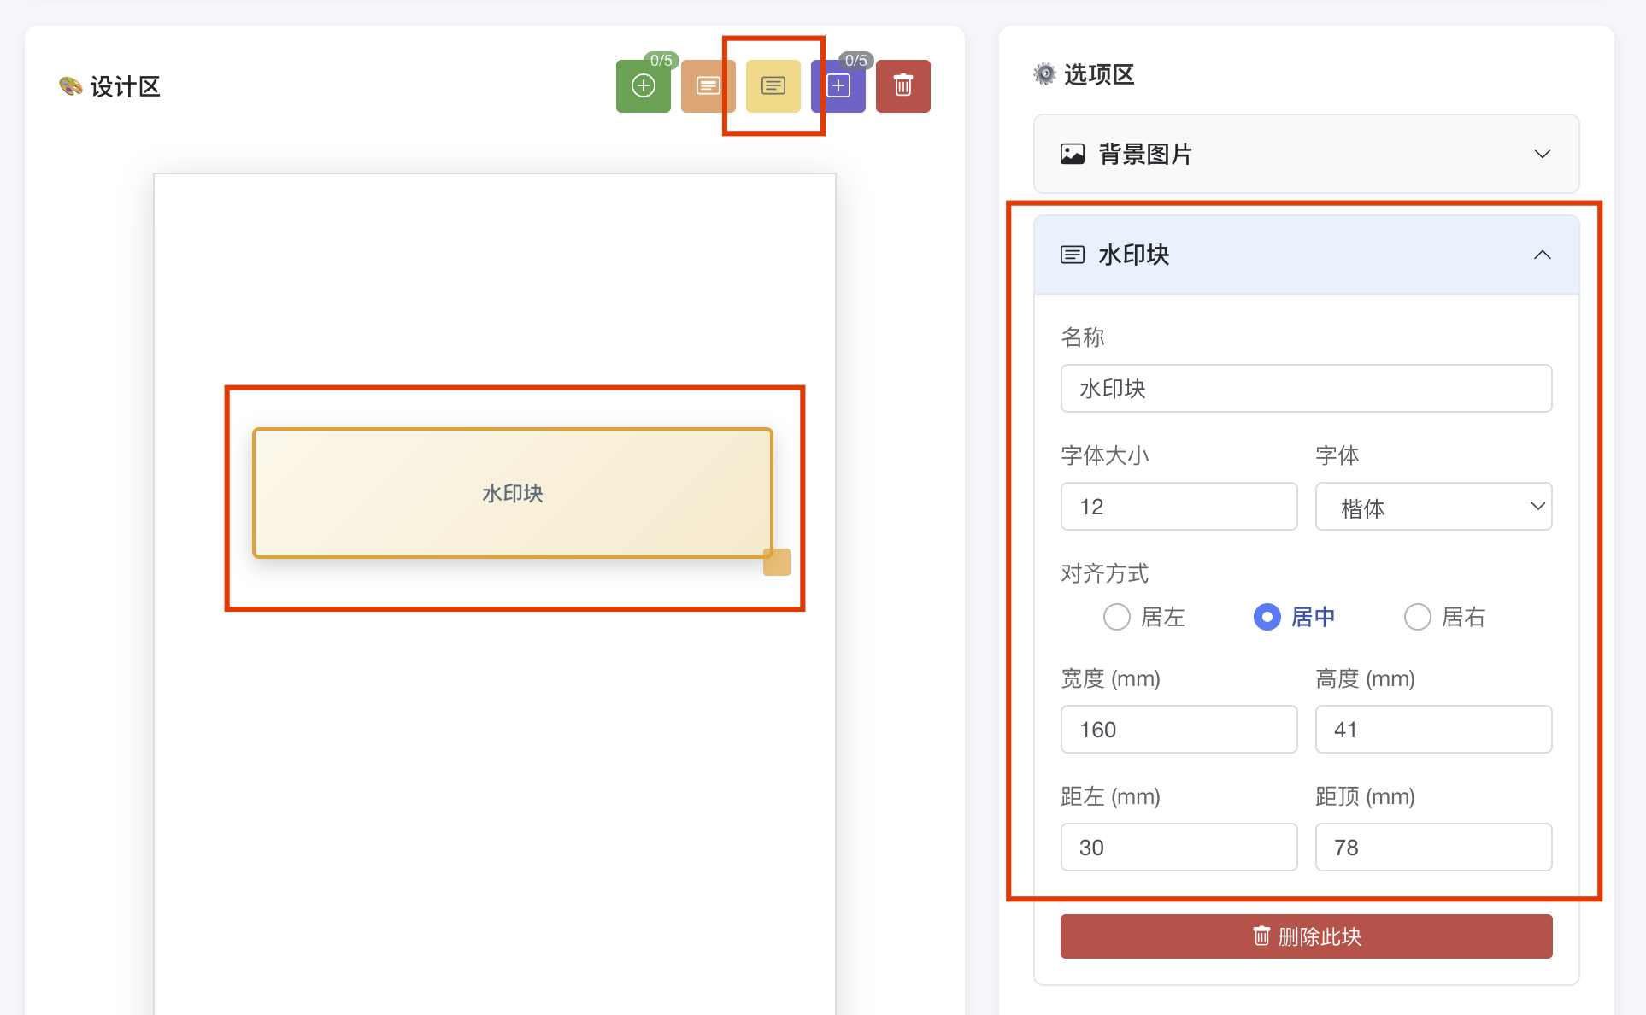Screen dimensions: 1646x1015
Task: Click the yellow watermark block toolbar button
Action: 773,85
